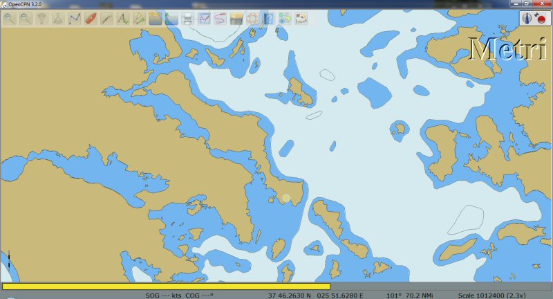
Task: Select the Create Route tool
Action: (x=75, y=19)
